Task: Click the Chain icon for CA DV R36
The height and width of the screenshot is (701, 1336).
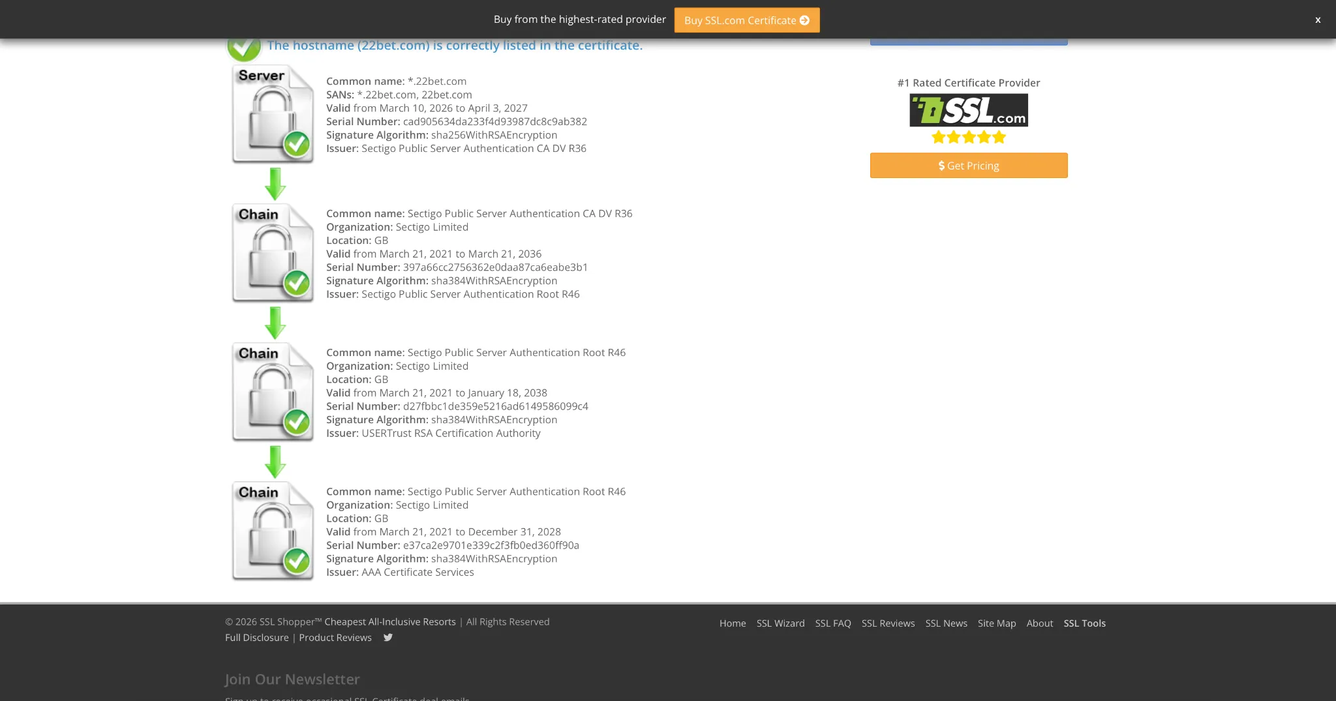Action: (x=273, y=253)
